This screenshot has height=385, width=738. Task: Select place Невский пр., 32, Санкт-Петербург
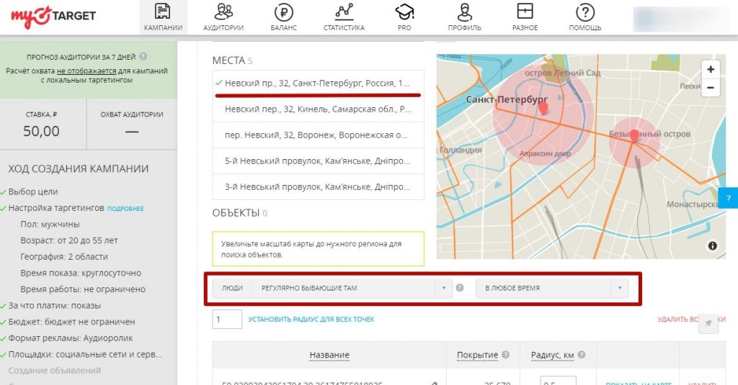click(x=318, y=83)
